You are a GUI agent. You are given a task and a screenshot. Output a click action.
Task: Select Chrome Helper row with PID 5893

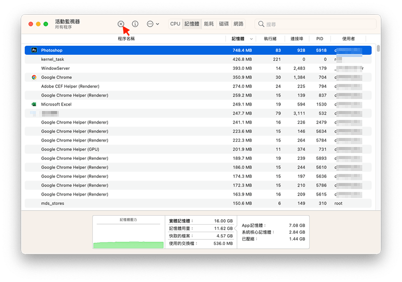click(198, 158)
